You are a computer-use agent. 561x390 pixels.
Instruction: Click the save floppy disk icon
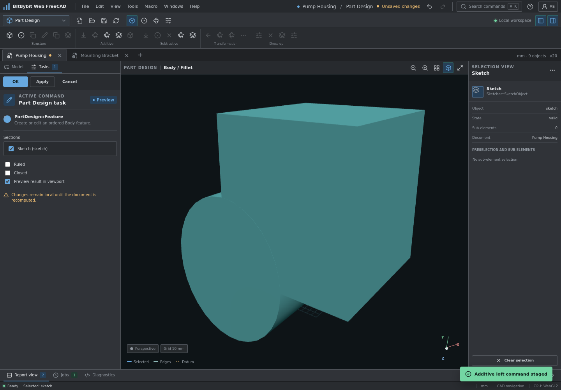tap(104, 21)
